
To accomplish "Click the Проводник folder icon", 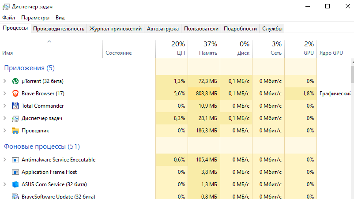I will coord(15,131).
